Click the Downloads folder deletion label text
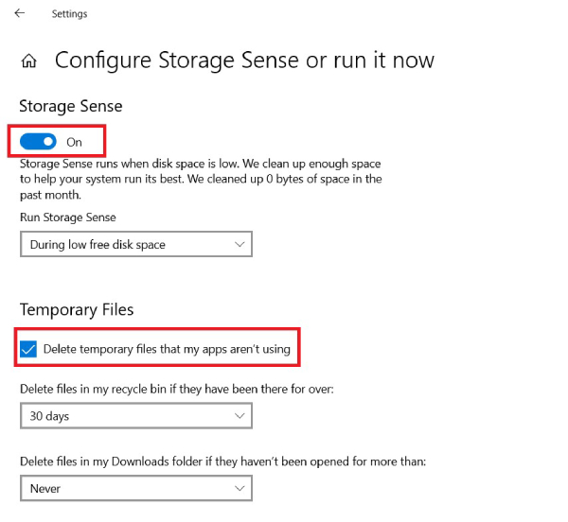This screenshot has width=568, height=522. (x=222, y=461)
